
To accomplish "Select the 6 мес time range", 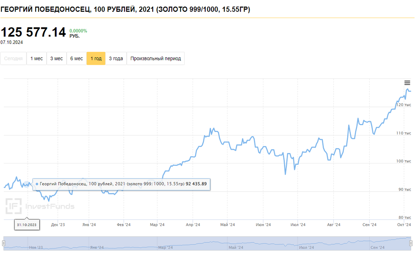I will (x=76, y=58).
